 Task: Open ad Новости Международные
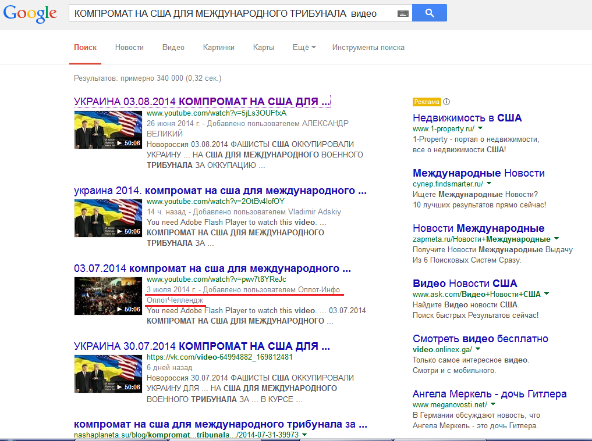pyautogui.click(x=478, y=228)
